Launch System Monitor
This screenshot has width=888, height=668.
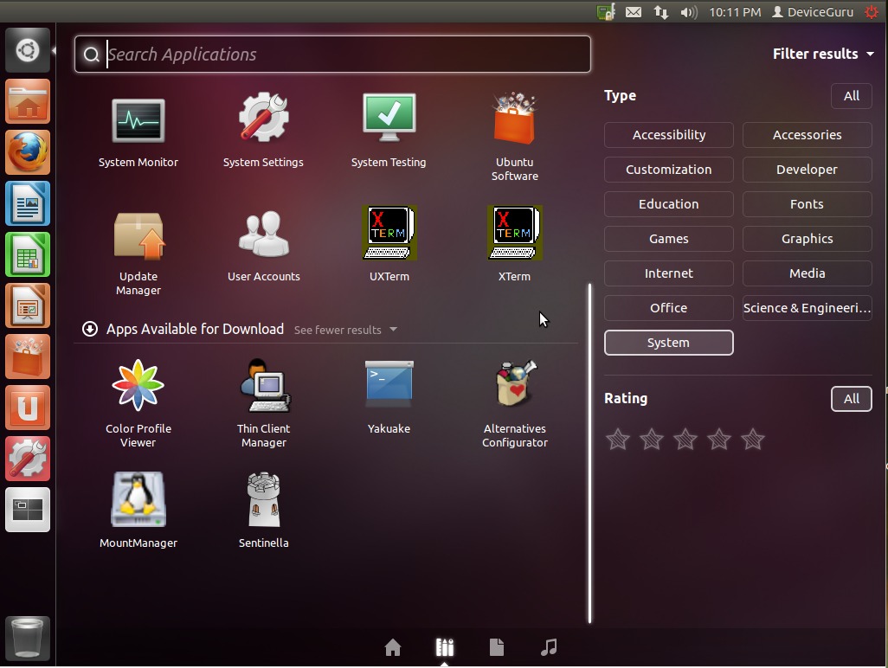pos(138,132)
